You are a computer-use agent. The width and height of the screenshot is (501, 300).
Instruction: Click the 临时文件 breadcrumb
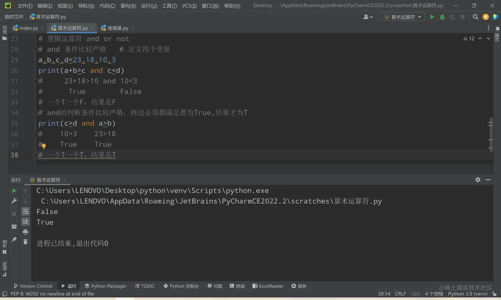coord(14,17)
